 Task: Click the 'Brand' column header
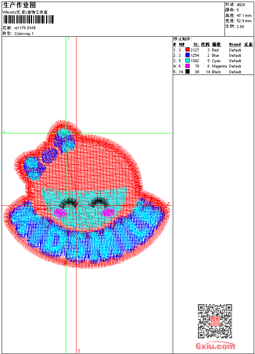[235, 44]
